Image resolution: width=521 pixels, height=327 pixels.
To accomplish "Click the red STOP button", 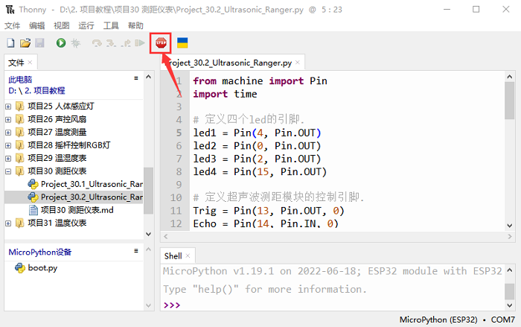I will point(160,43).
